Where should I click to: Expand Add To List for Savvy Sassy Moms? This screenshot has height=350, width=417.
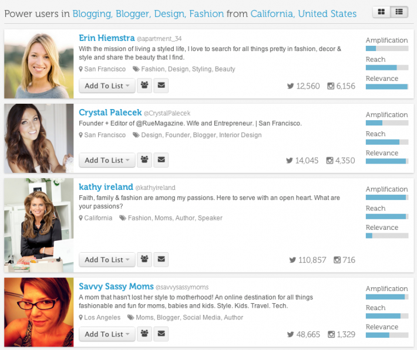pyautogui.click(x=107, y=334)
